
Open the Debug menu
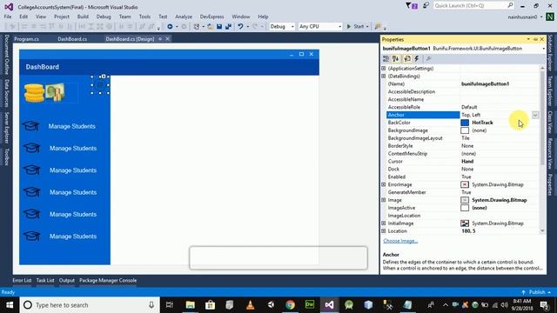point(104,17)
